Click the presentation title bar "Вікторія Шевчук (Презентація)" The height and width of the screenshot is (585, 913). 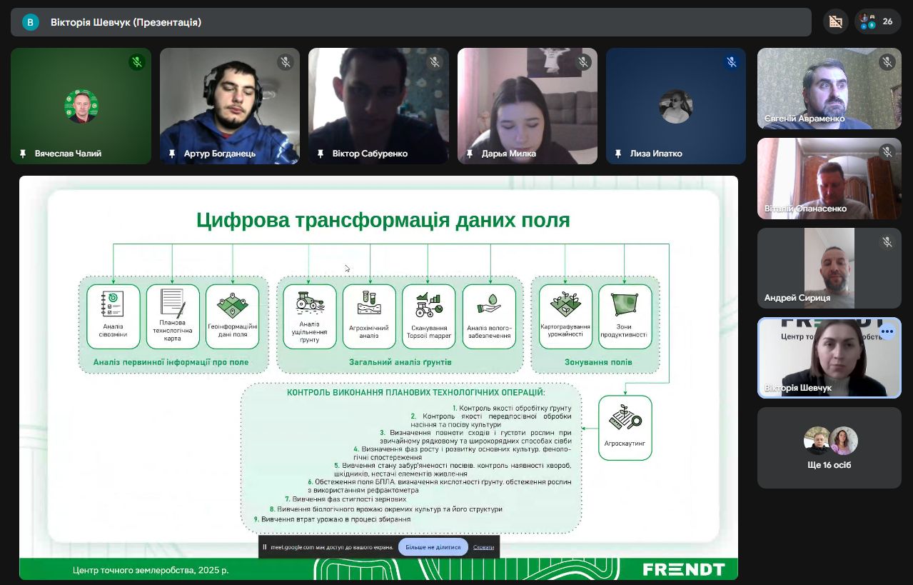tap(126, 22)
